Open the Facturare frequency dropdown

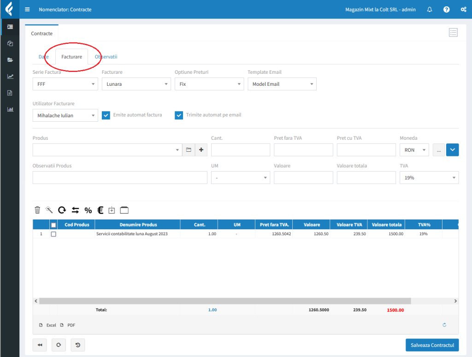coord(136,84)
